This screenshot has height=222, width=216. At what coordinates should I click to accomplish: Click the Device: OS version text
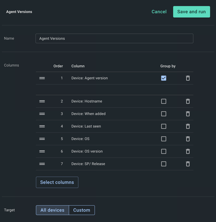[87, 151]
